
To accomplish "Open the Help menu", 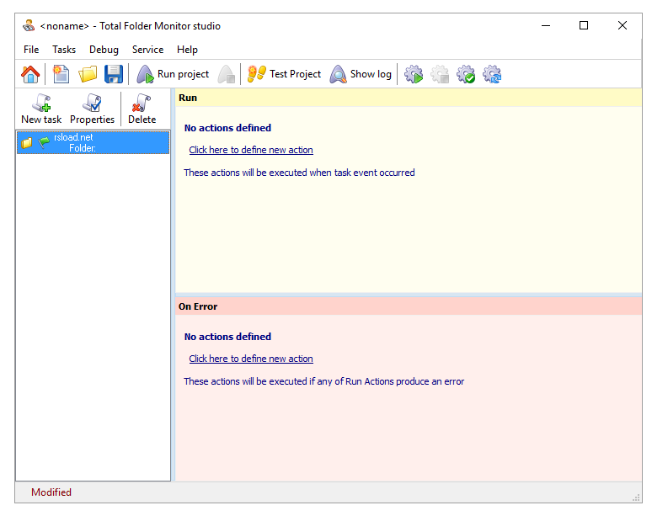I will (187, 50).
